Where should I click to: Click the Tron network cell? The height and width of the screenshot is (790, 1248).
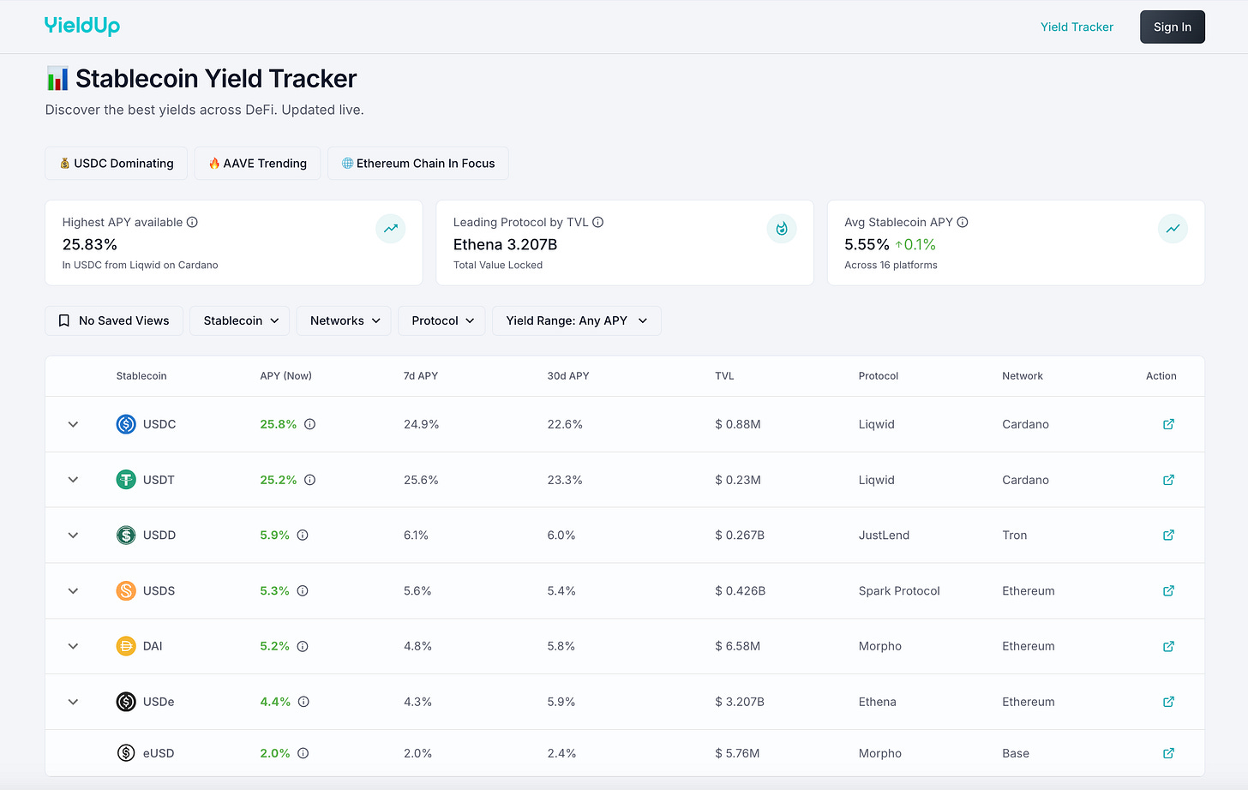pyautogui.click(x=1015, y=535)
